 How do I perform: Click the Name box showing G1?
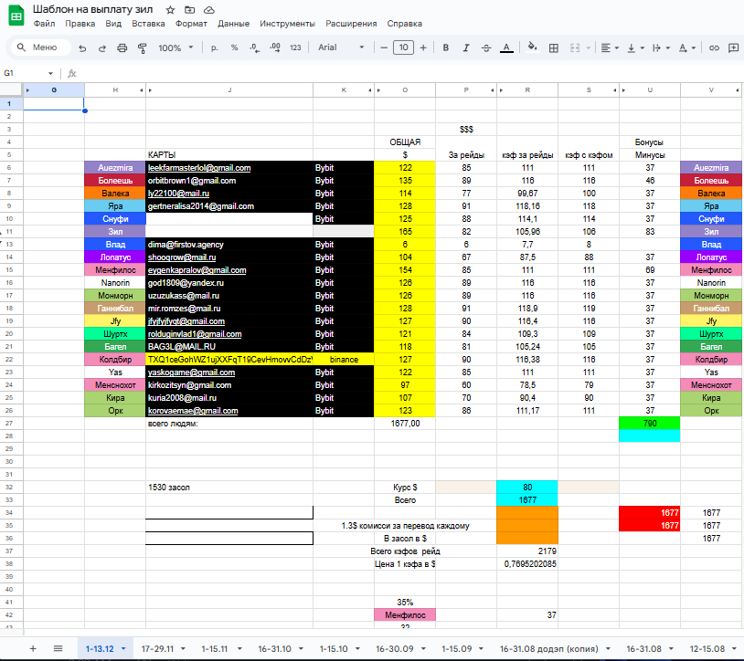tap(27, 73)
